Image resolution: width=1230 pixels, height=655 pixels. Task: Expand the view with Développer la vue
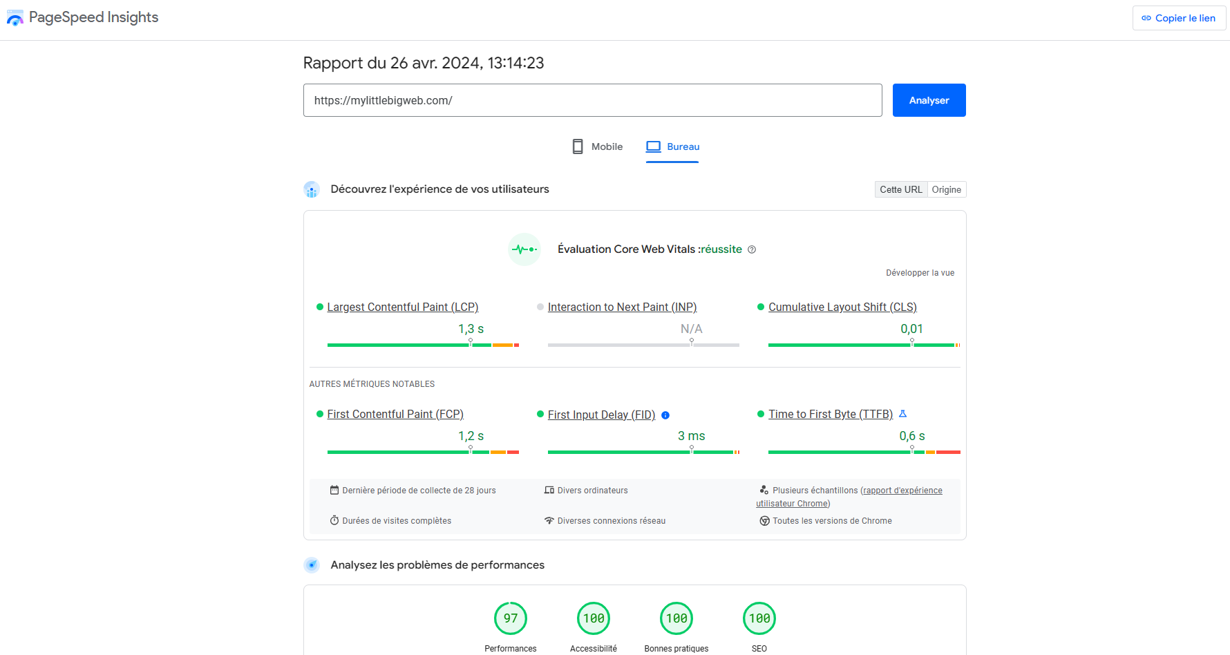(920, 273)
